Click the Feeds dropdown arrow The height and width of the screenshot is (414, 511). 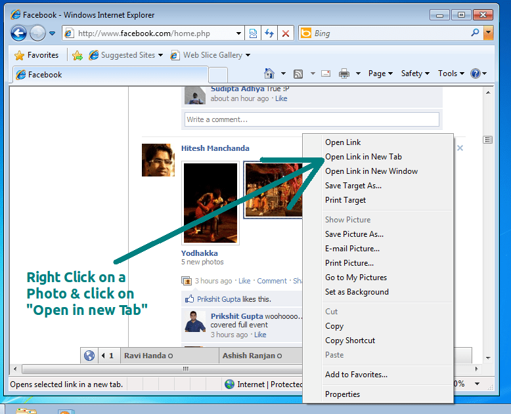point(313,73)
